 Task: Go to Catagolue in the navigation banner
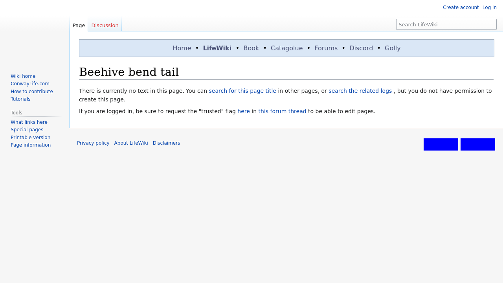tap(286, 48)
